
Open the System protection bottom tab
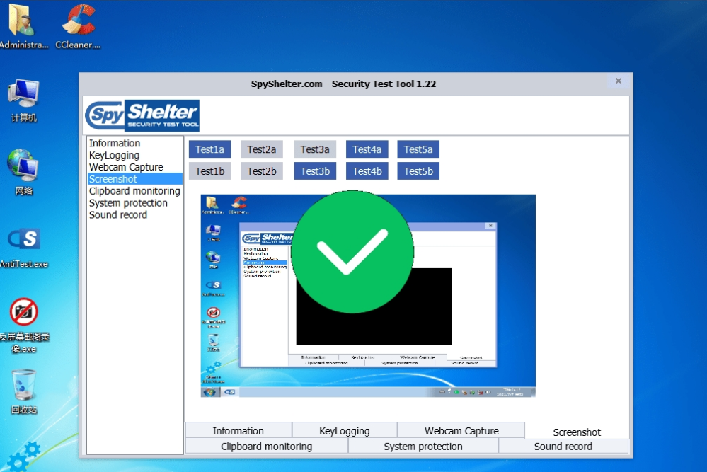point(423,447)
